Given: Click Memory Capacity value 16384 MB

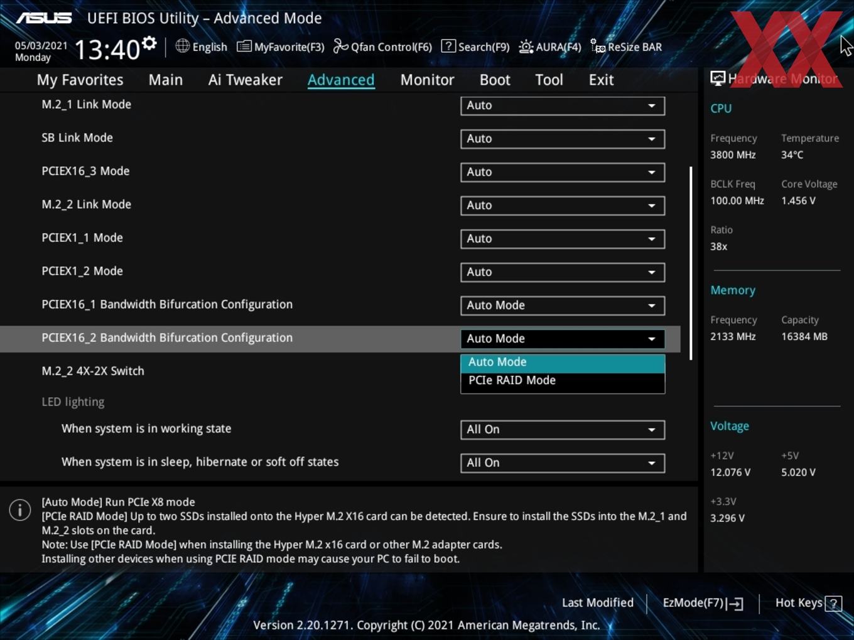Looking at the screenshot, I should pyautogui.click(x=804, y=336).
